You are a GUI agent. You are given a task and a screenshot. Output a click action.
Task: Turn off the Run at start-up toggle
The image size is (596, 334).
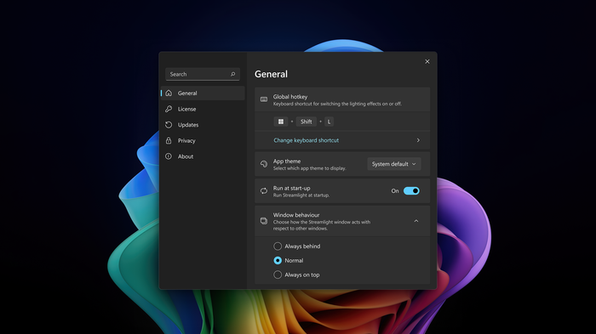[411, 191]
